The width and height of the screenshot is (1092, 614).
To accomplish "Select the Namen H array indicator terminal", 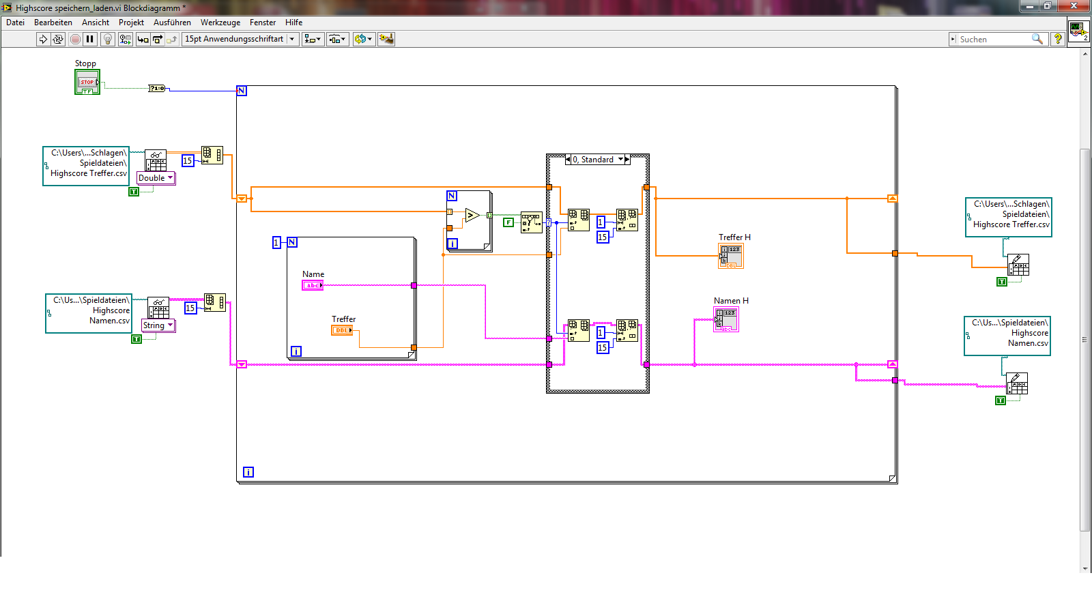I will 726,319.
